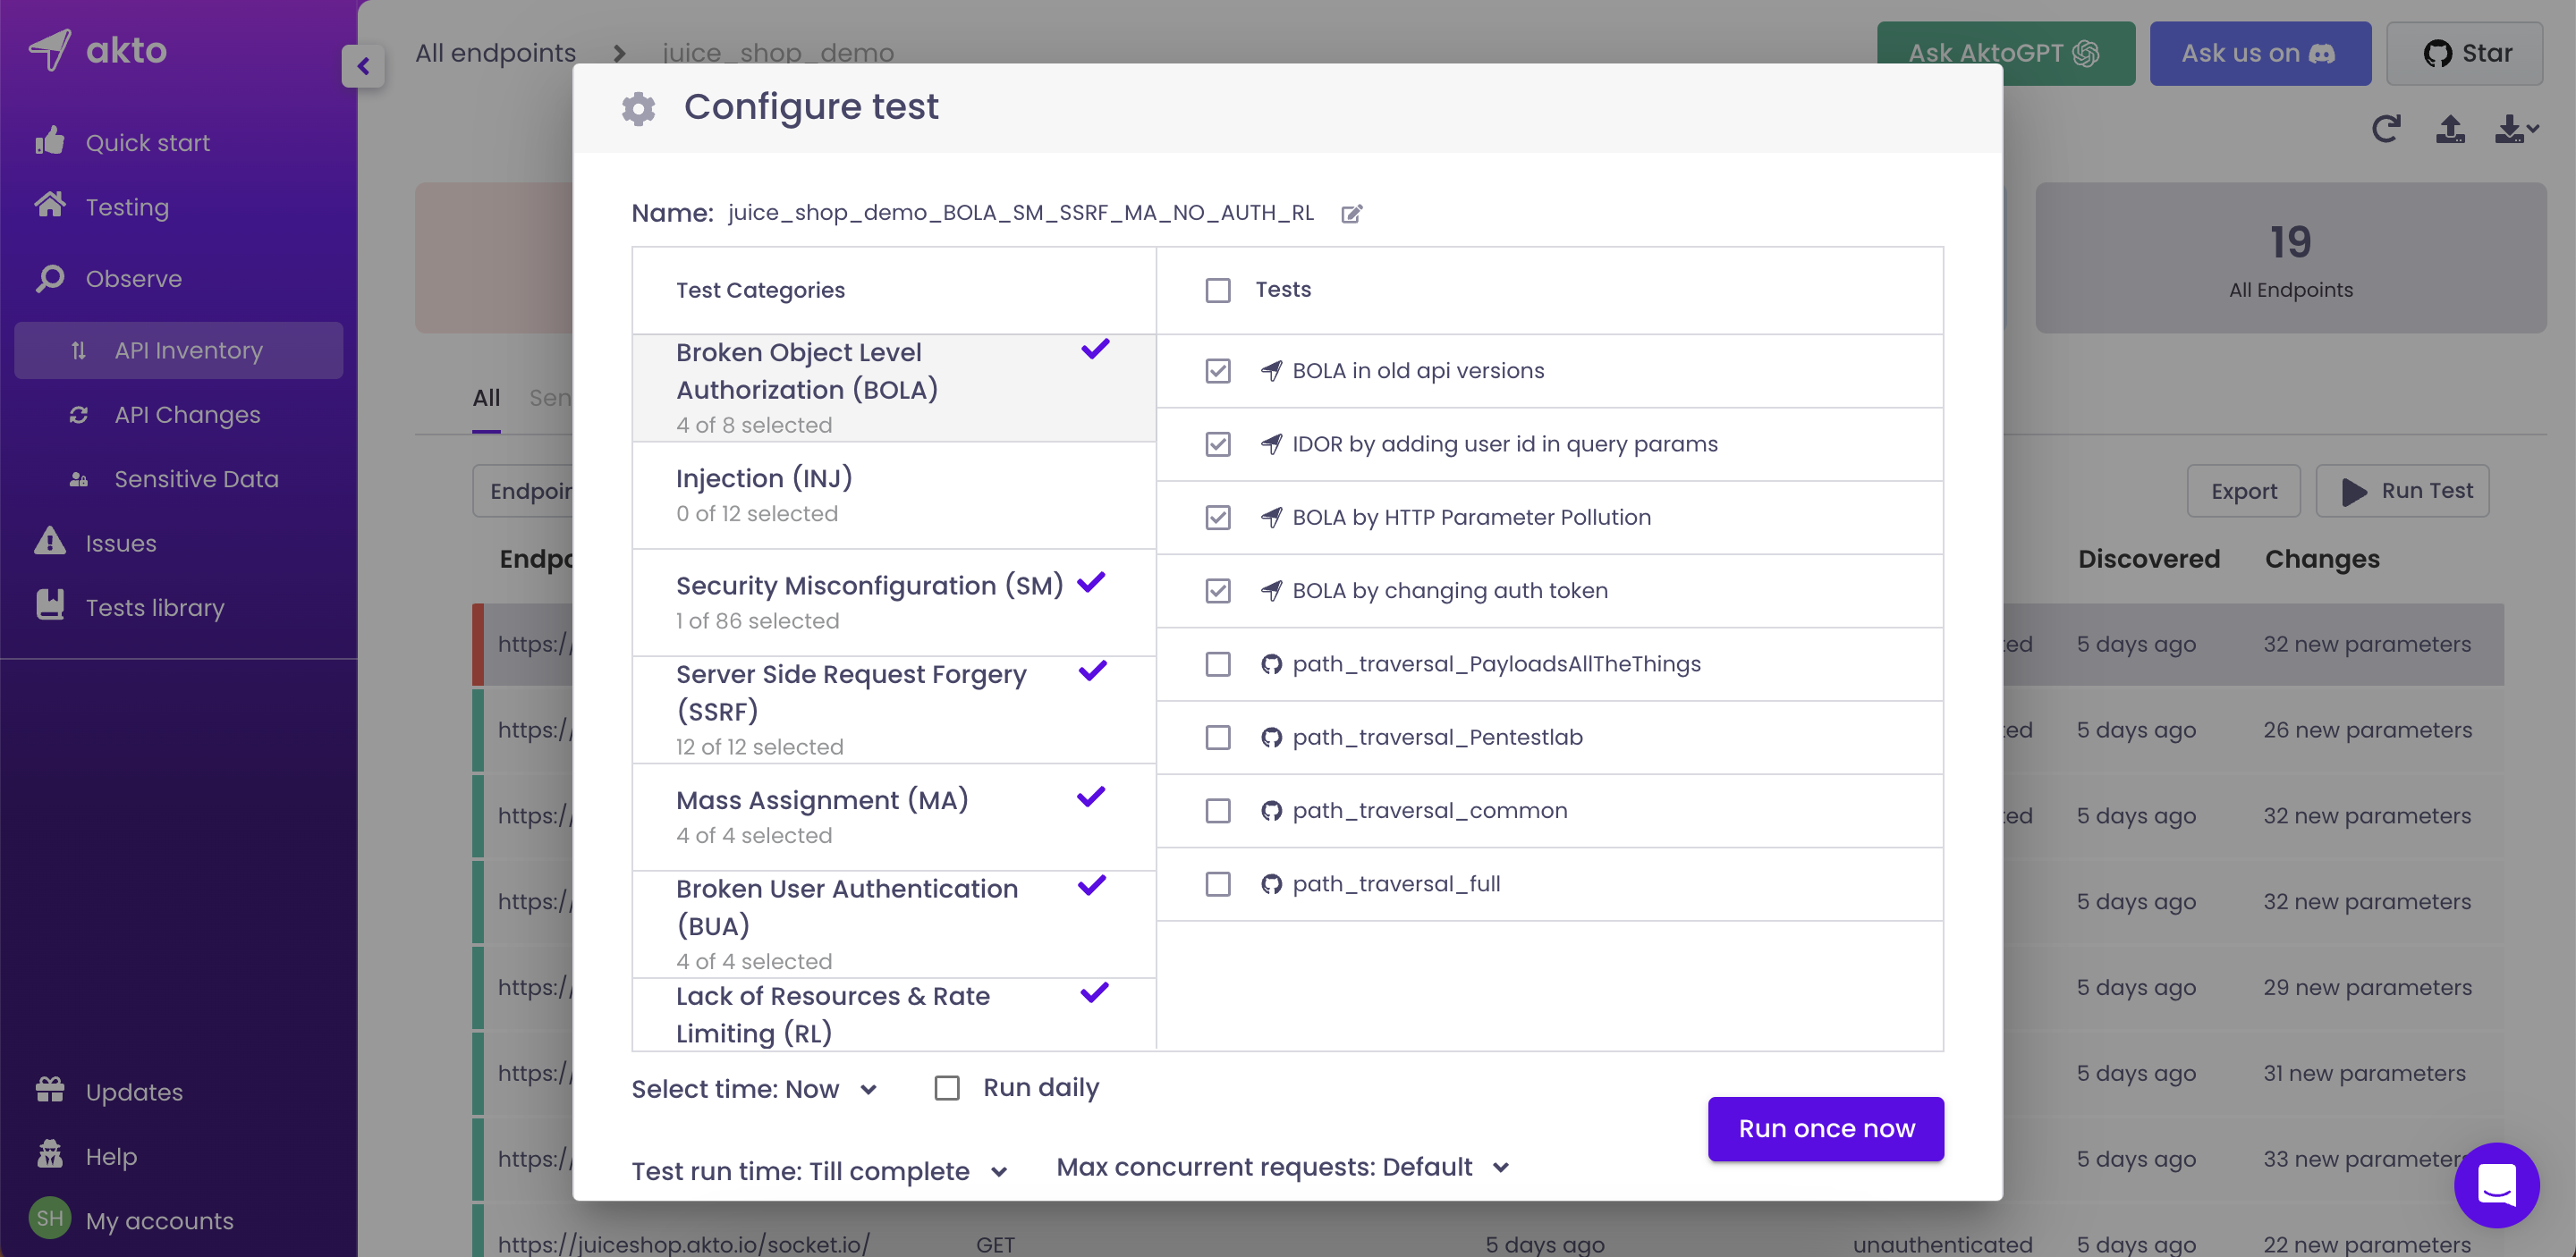The height and width of the screenshot is (1257, 2576).
Task: Click the Run once now button
Action: (x=1826, y=1128)
